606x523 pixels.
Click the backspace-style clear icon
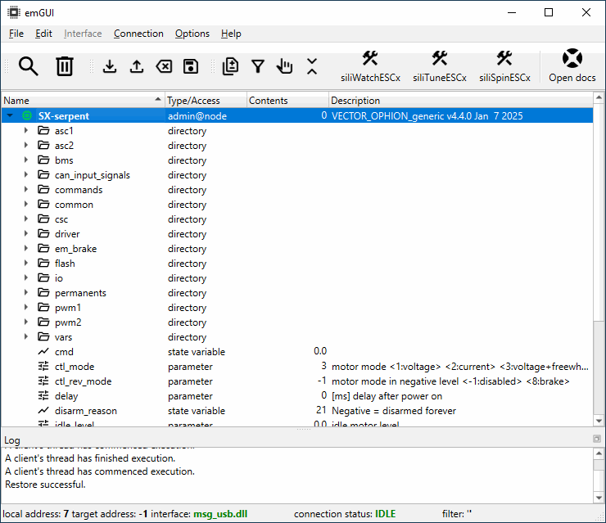tap(165, 66)
